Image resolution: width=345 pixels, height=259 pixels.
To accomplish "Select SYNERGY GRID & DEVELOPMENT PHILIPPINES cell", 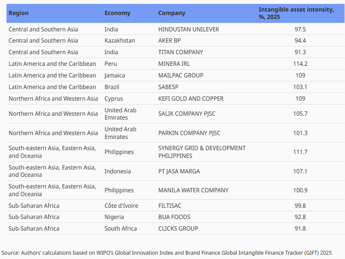I will click(202, 152).
